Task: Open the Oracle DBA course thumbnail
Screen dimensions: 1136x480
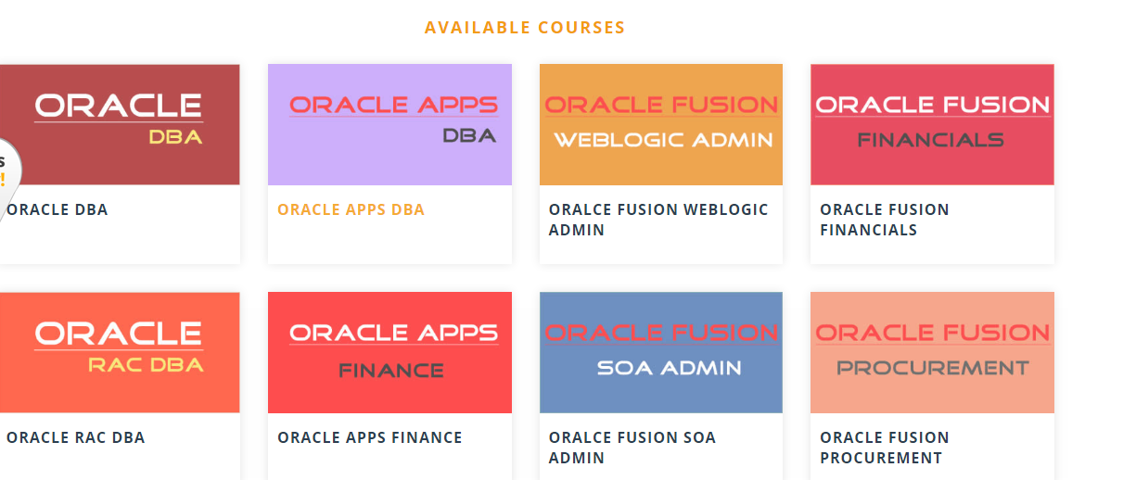Action: coord(120,124)
